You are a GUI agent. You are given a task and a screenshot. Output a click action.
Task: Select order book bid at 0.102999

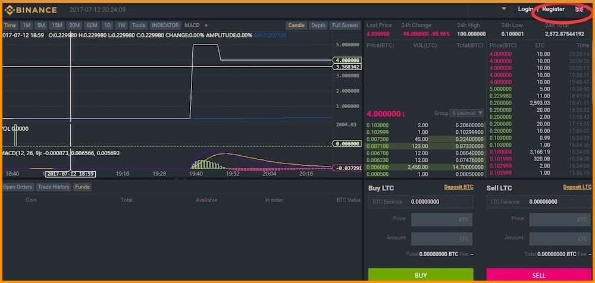pos(425,132)
